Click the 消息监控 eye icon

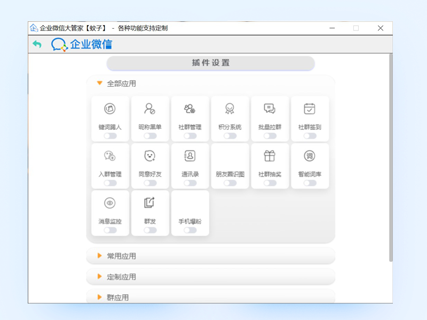110,203
